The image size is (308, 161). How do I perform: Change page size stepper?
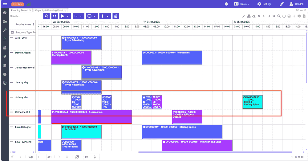tap(95, 157)
